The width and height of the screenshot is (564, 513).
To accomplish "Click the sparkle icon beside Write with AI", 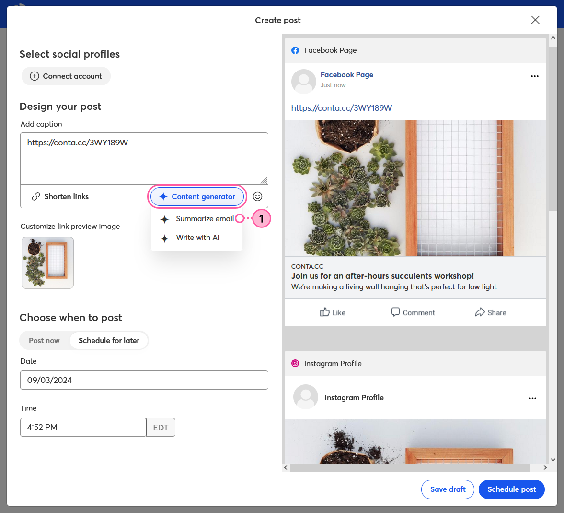I will (x=164, y=238).
